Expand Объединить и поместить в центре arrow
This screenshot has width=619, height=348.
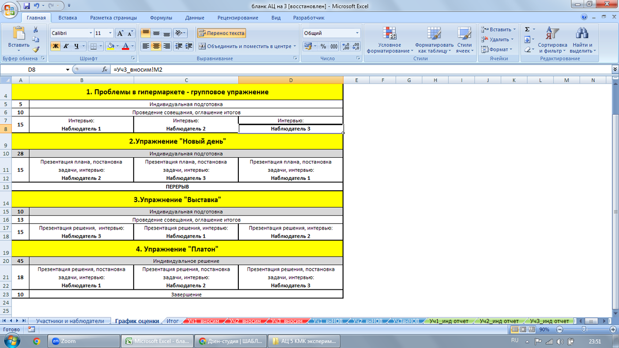[295, 46]
